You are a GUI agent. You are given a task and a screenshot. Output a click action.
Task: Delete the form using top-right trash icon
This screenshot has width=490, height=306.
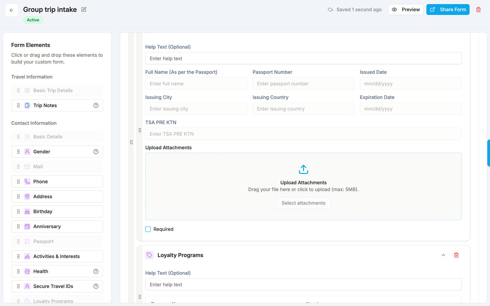pos(478,10)
